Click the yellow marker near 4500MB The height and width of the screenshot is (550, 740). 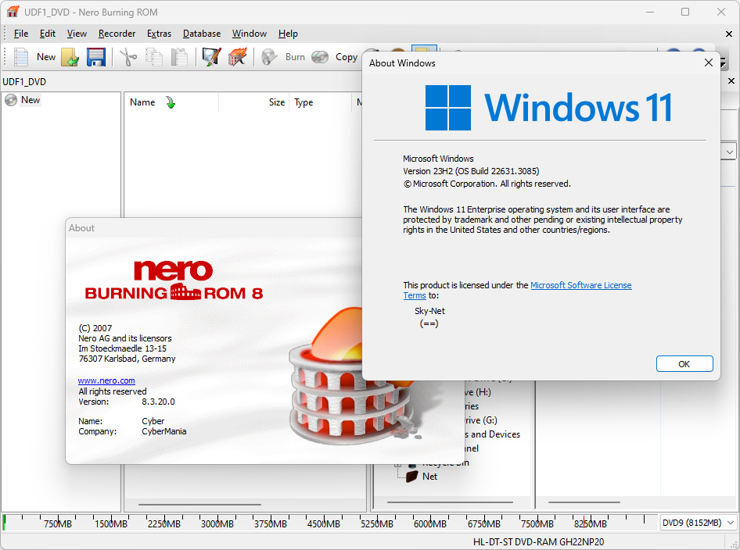click(324, 522)
